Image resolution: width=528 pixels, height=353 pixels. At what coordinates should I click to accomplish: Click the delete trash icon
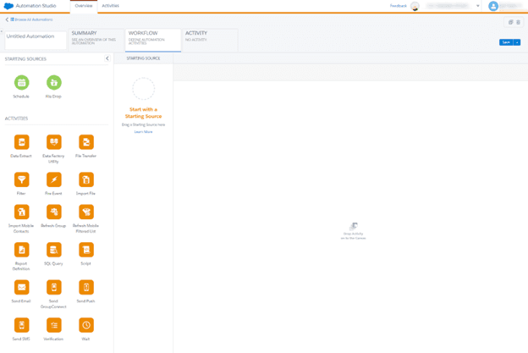[519, 22]
